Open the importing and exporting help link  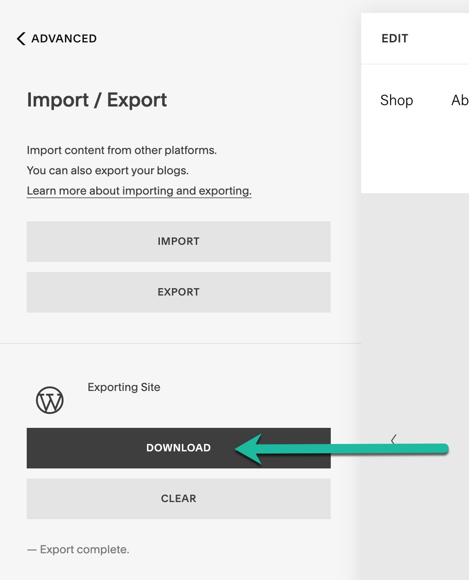[139, 190]
